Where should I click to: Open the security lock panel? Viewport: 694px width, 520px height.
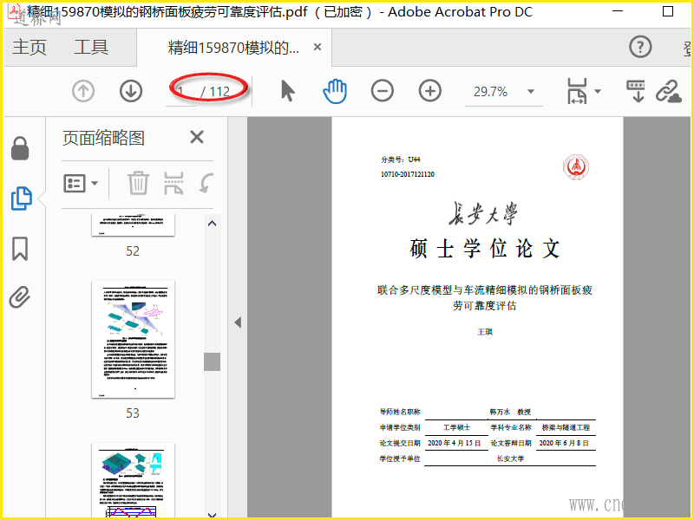click(20, 148)
